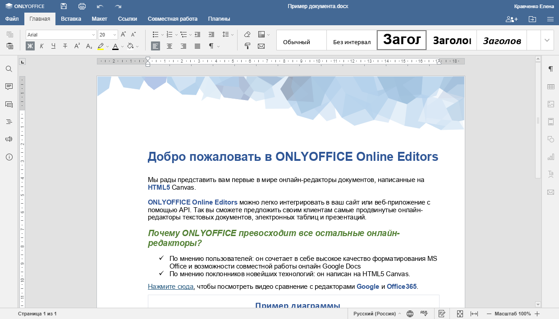Switch to the Ссылки tab
Viewport: 559px width, 319px height.
(128, 19)
